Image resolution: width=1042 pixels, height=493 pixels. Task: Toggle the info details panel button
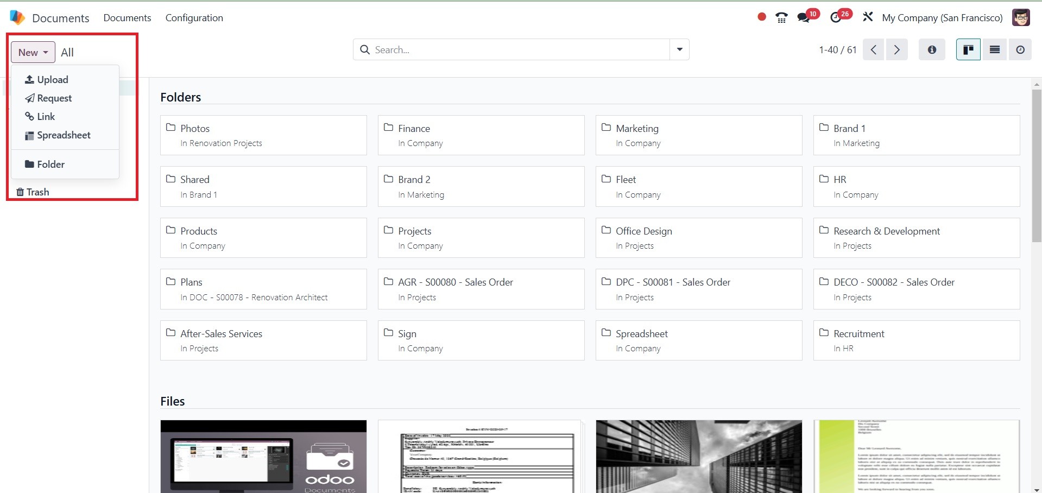(x=932, y=50)
